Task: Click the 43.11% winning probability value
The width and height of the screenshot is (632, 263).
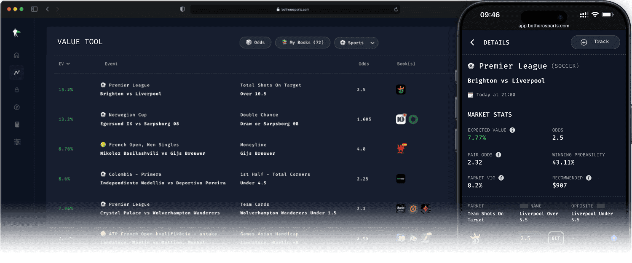Action: click(x=563, y=162)
